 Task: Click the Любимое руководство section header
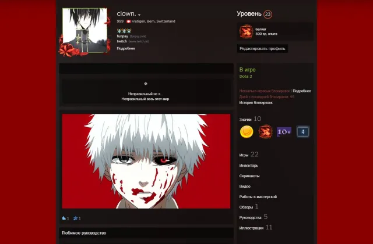point(146,233)
